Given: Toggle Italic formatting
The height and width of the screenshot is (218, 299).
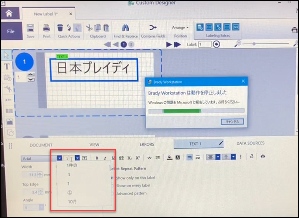Looking at the screenshot, I should pos(105,158).
